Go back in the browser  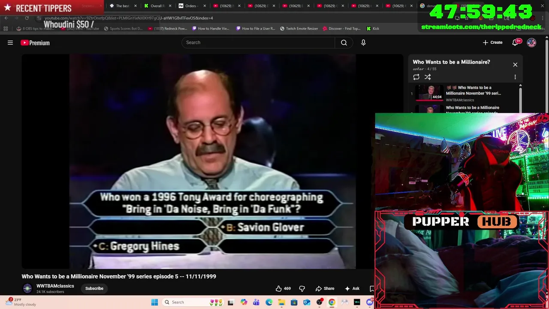[x=6, y=18]
